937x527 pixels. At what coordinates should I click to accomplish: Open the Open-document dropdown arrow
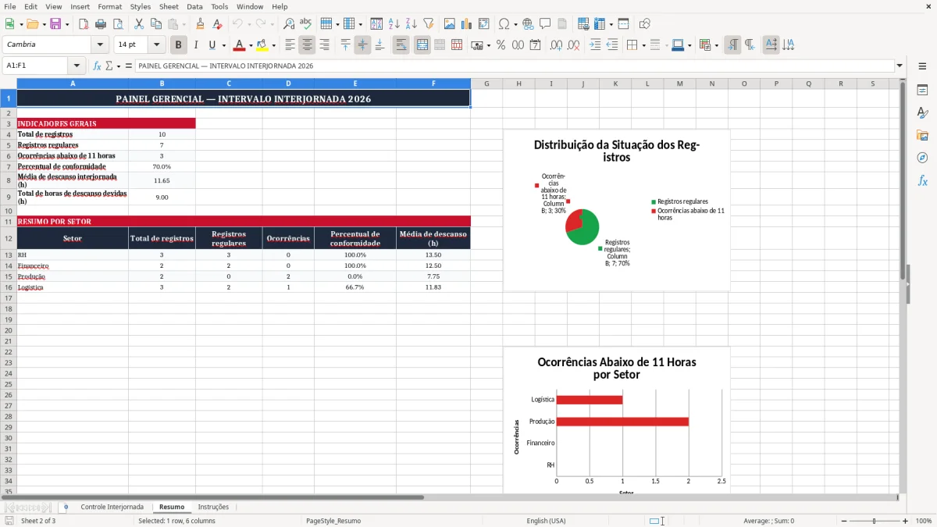(42, 24)
